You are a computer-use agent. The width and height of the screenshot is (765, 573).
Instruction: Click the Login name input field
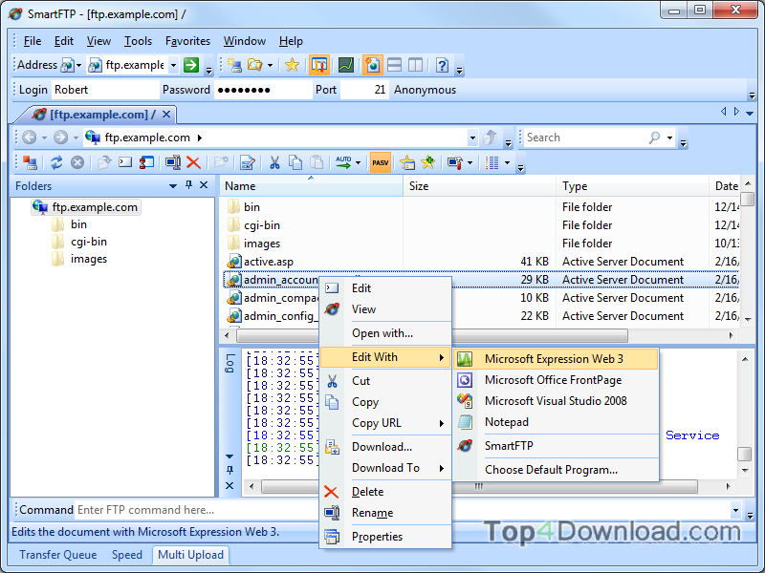tap(105, 90)
